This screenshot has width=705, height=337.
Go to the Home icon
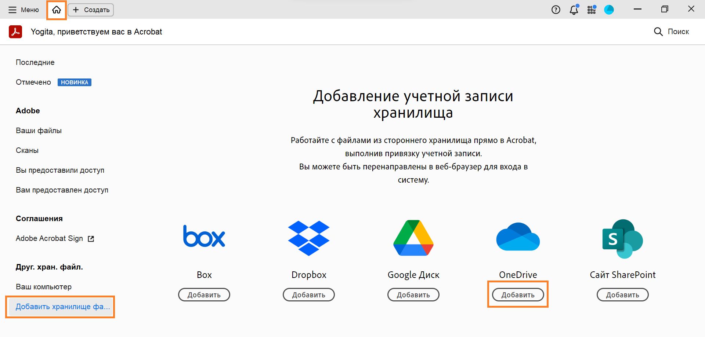(57, 10)
